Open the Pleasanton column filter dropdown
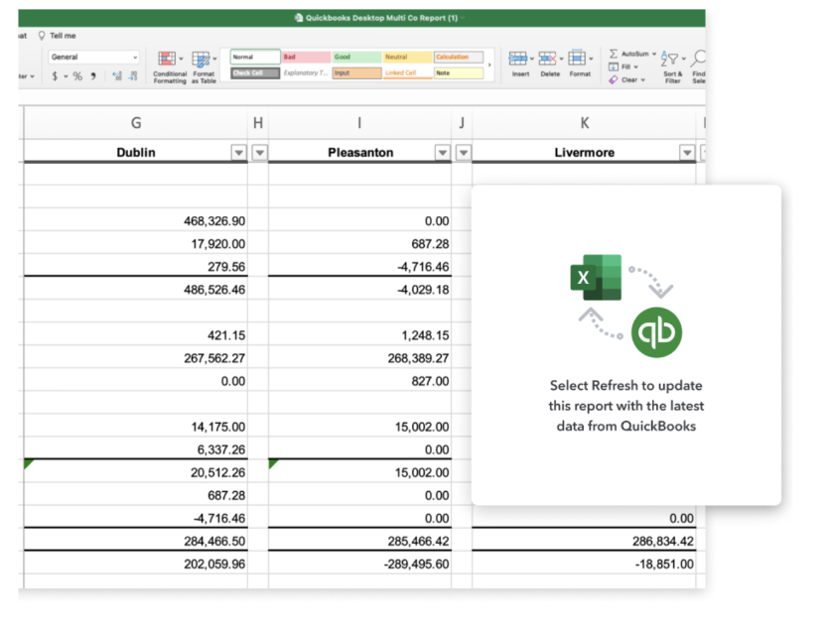This screenshot has height=626, width=832. tap(443, 153)
